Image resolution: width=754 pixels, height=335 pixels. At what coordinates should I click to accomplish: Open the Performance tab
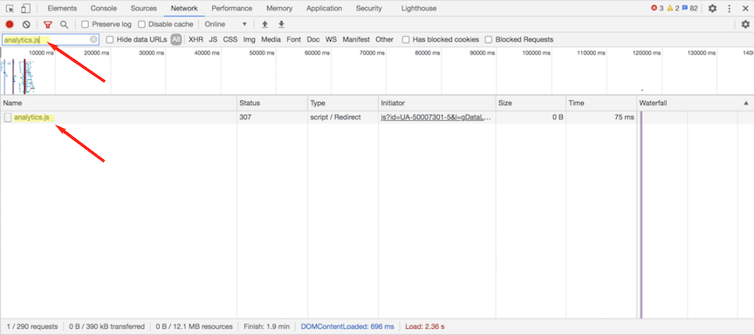click(x=232, y=8)
